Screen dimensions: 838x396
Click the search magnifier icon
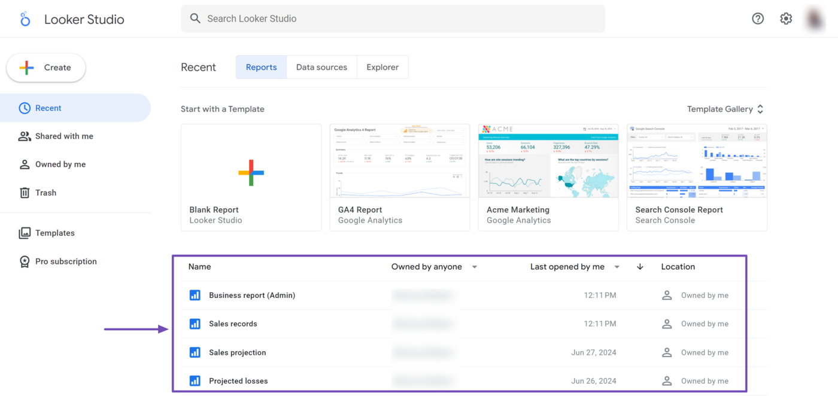195,19
